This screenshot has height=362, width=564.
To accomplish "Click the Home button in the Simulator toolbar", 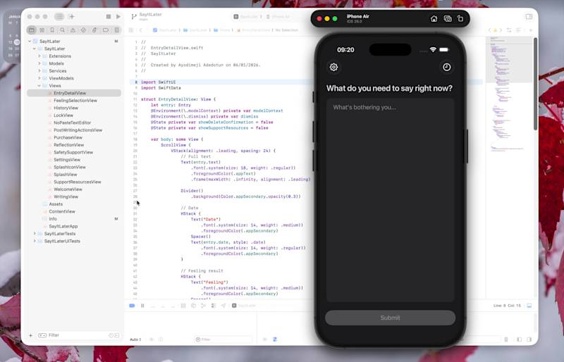I will coord(434,19).
